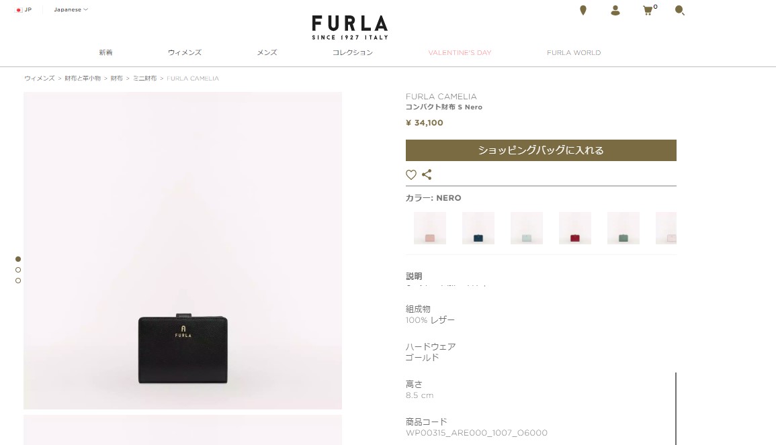Viewport: 776px width, 445px height.
Task: Open the search magnifier icon
Action: 680,10
